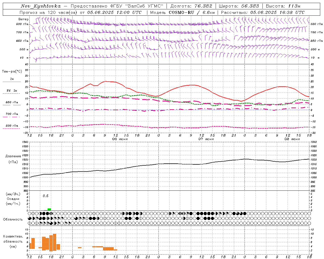324x259 pixels.
Task: Click the 0.5 precipitation amount value
Action: click(46, 196)
